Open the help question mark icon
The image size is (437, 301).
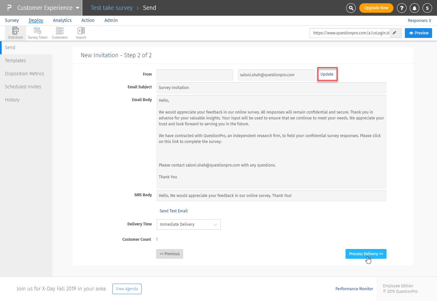click(x=402, y=8)
